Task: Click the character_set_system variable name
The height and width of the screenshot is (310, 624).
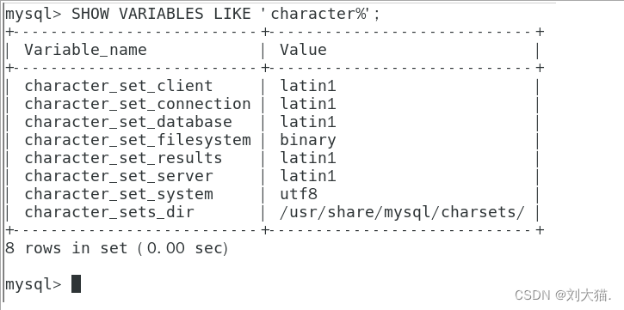Action: coord(119,194)
